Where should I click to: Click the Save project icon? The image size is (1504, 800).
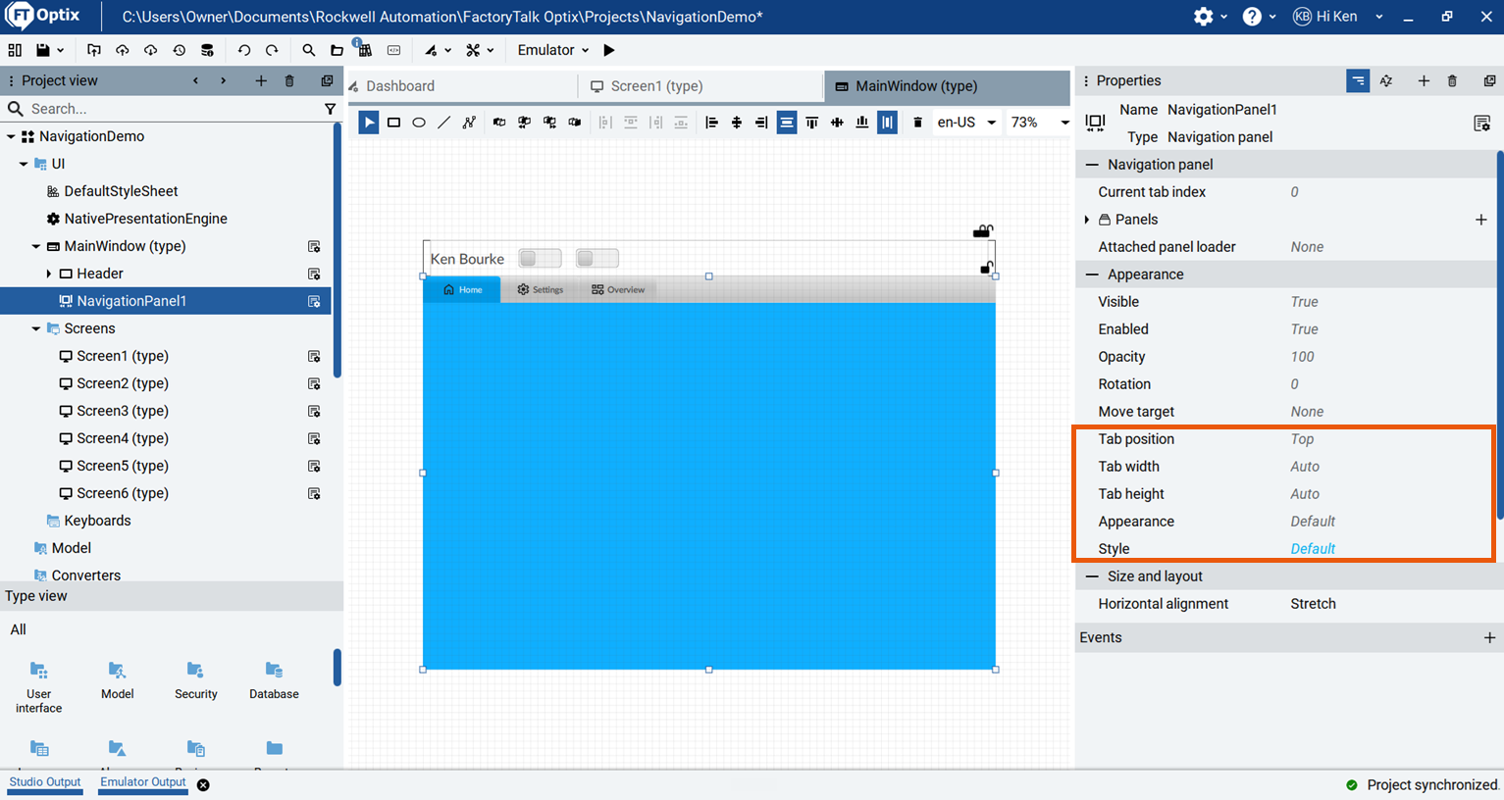tap(43, 50)
